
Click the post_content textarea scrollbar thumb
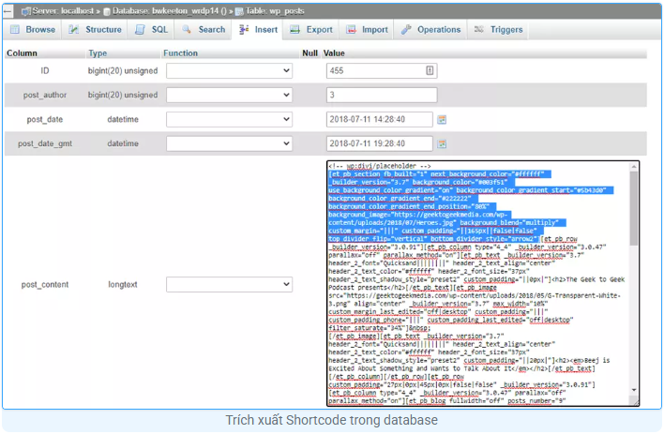pyautogui.click(x=633, y=208)
